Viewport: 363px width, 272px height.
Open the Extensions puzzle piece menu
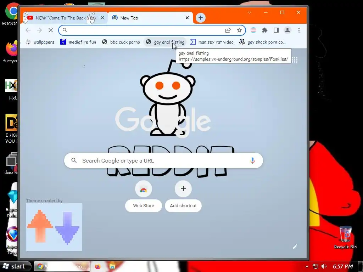tap(264, 30)
